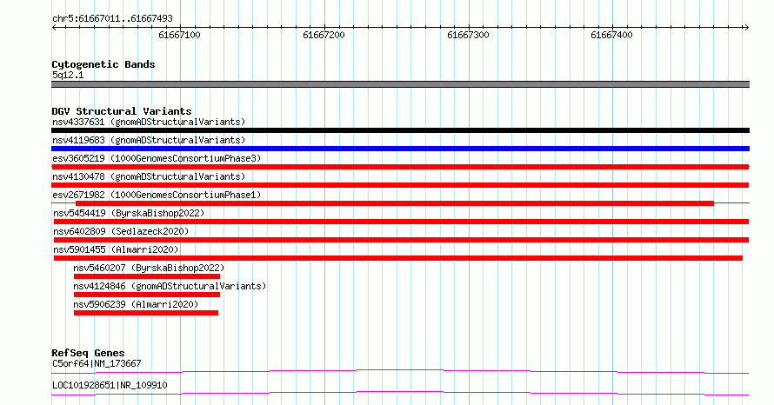The height and width of the screenshot is (405, 774).
Task: Click the chr5:61667011..61667493 coordinate label
Action: click(112, 19)
